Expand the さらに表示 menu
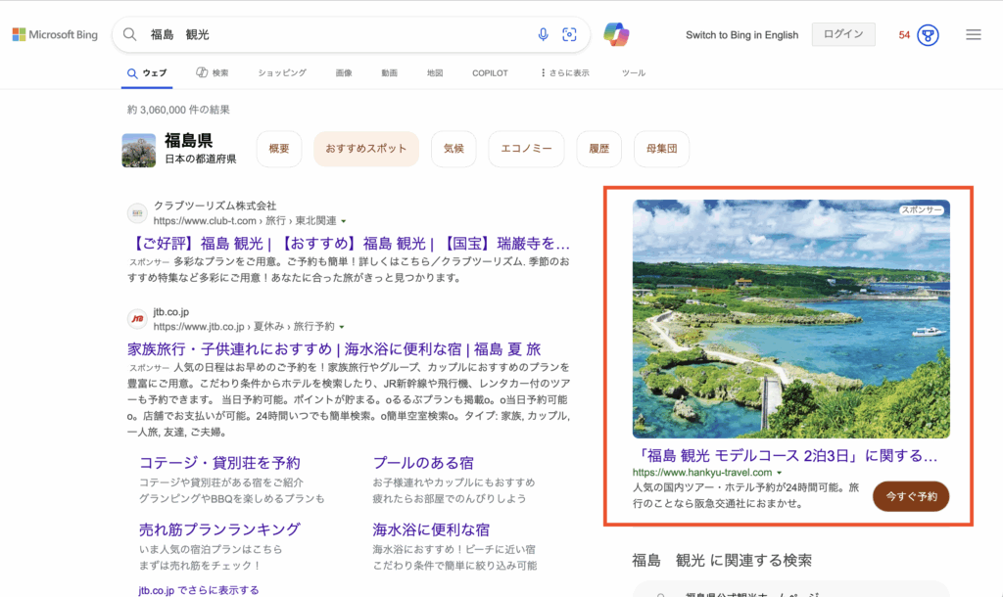 [x=564, y=72]
